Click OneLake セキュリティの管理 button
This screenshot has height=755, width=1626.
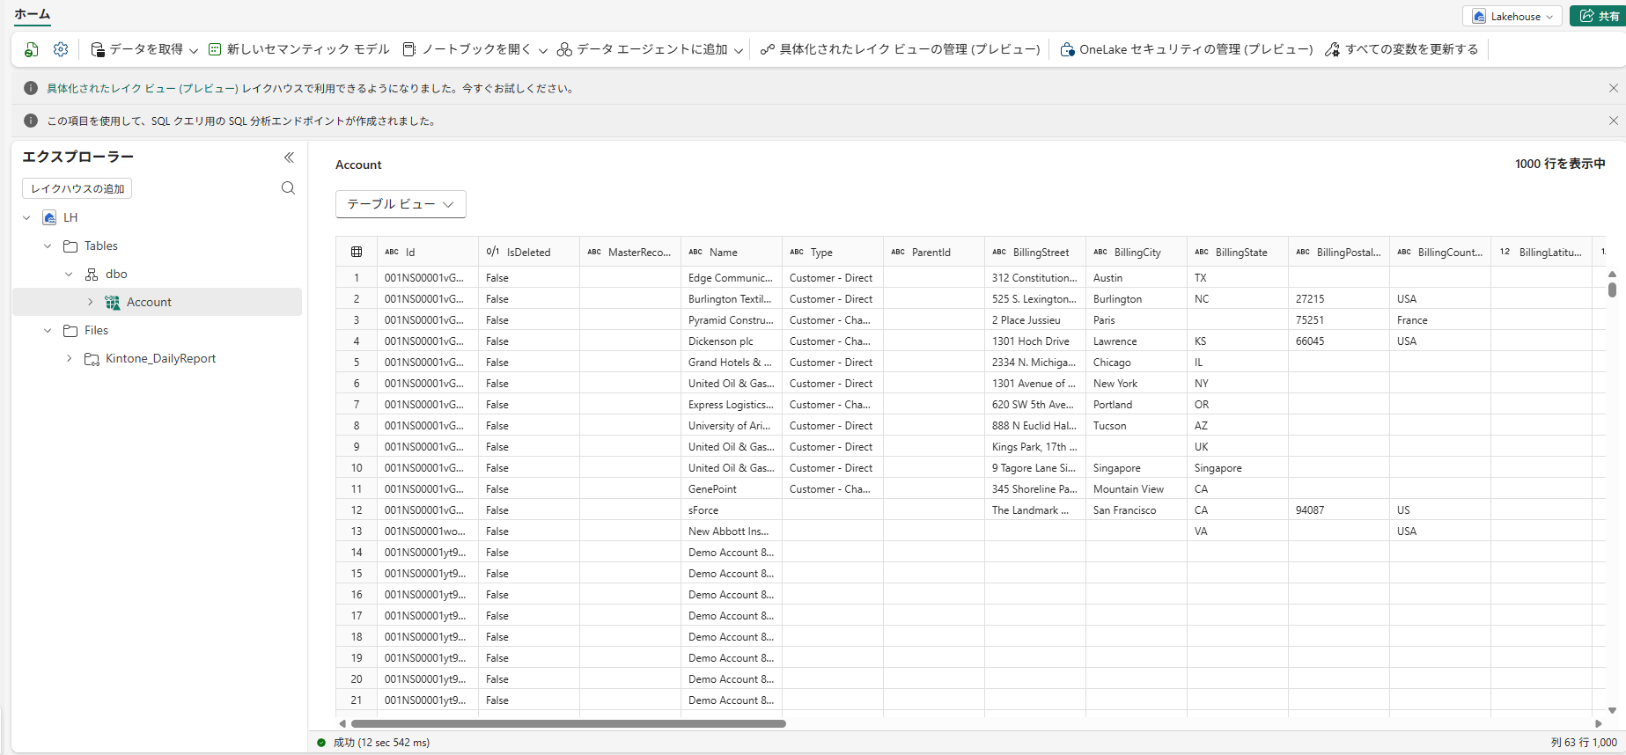click(x=1187, y=49)
